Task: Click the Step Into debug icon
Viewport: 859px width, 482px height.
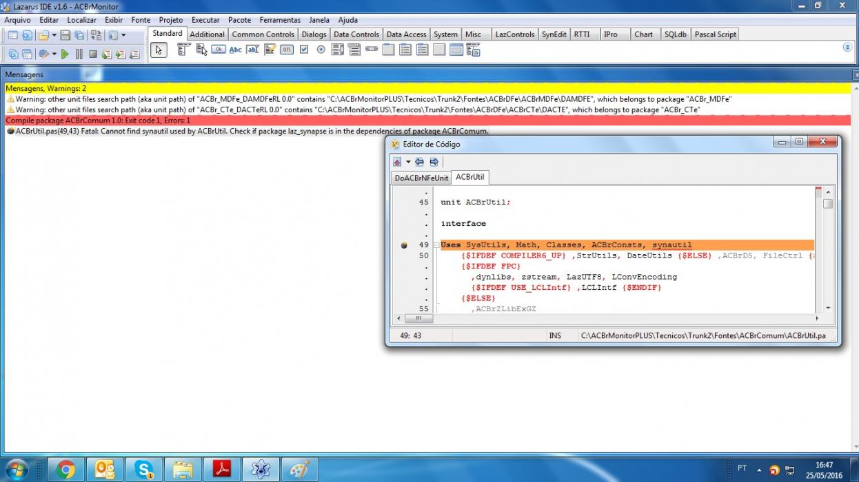Action: [x=107, y=54]
